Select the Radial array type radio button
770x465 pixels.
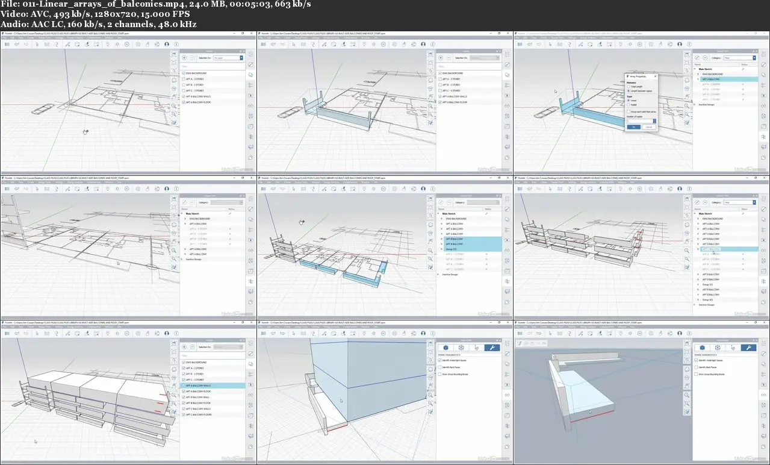click(629, 104)
